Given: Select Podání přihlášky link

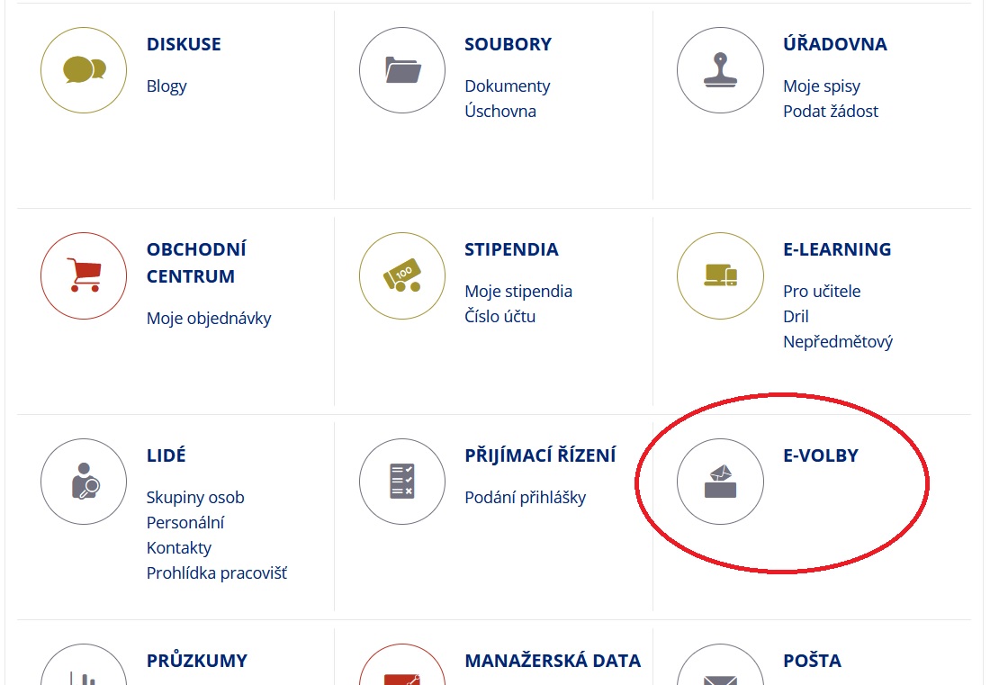Looking at the screenshot, I should point(525,498).
